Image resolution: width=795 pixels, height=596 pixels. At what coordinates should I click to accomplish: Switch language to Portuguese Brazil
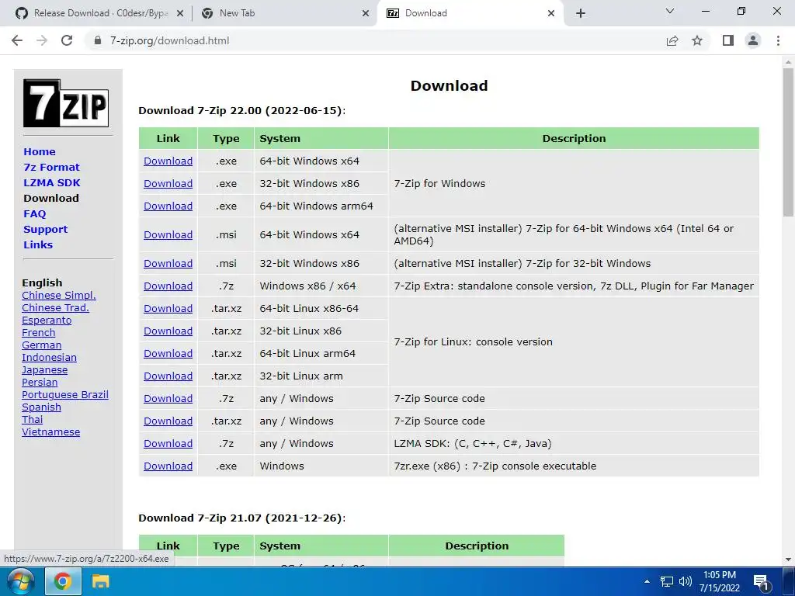point(65,395)
